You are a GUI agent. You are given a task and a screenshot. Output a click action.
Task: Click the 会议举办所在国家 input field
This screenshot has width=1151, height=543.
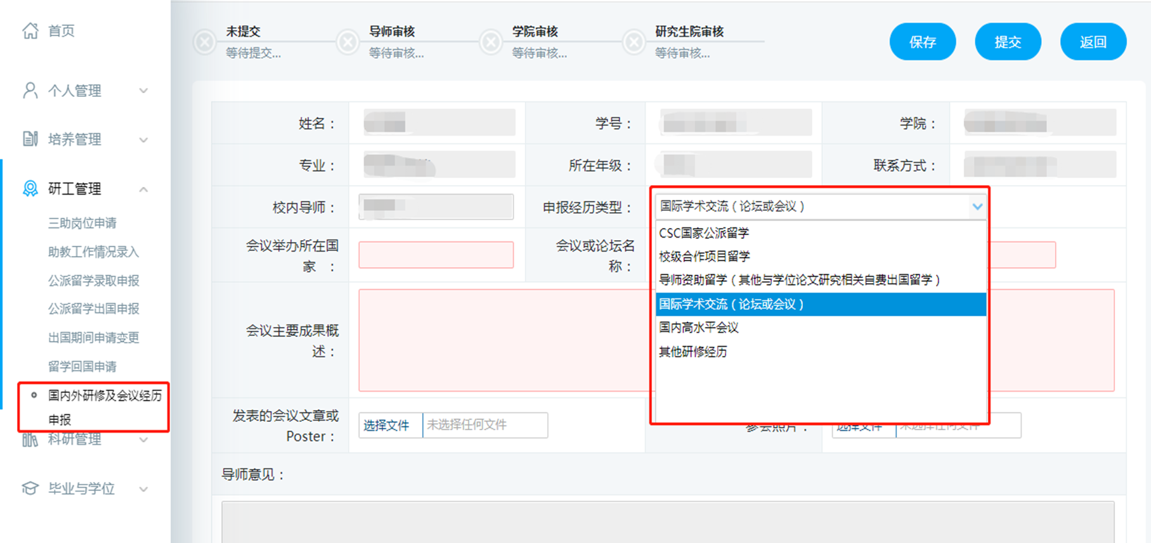click(436, 255)
